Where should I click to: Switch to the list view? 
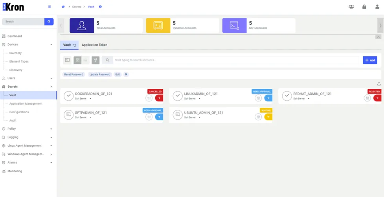85,60
